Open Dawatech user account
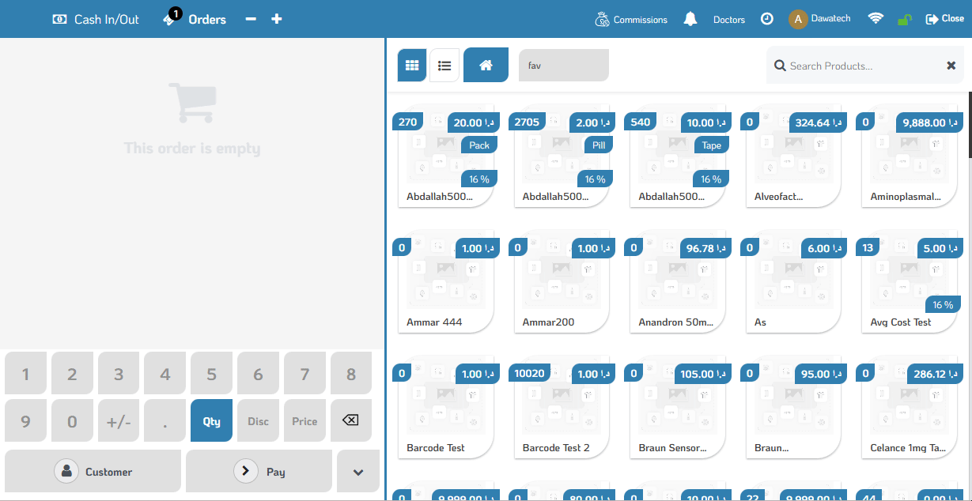This screenshot has height=501, width=972. pyautogui.click(x=819, y=19)
